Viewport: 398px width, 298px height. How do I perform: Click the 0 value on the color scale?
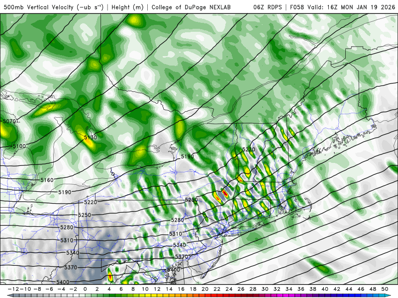pos(85,289)
